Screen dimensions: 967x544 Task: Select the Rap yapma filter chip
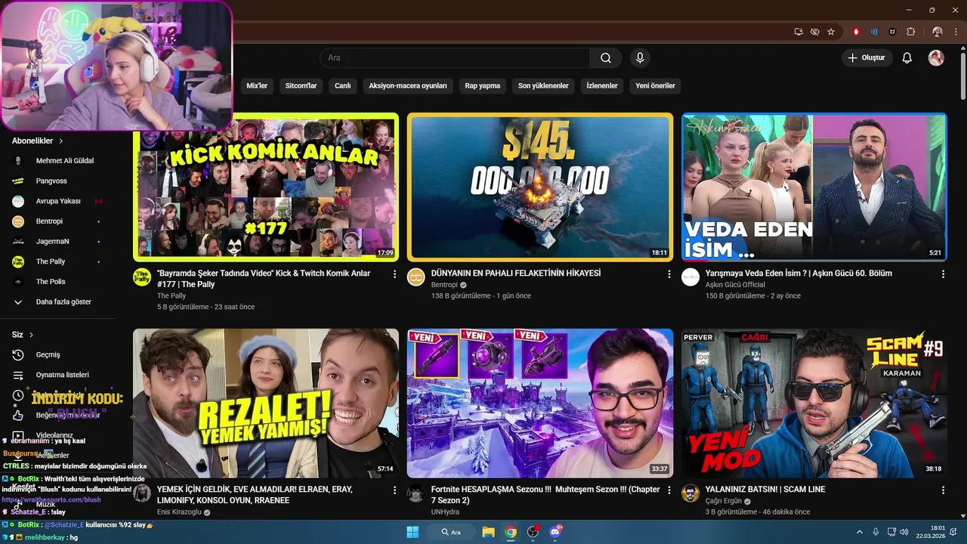[483, 85]
